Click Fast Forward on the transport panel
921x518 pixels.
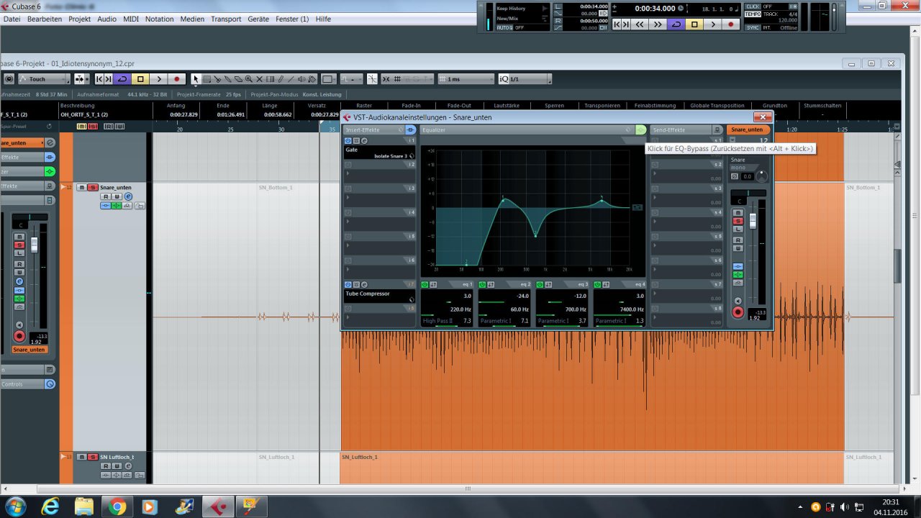pos(658,24)
